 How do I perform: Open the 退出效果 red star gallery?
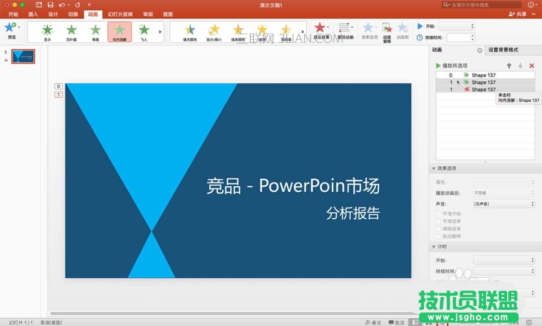(321, 30)
